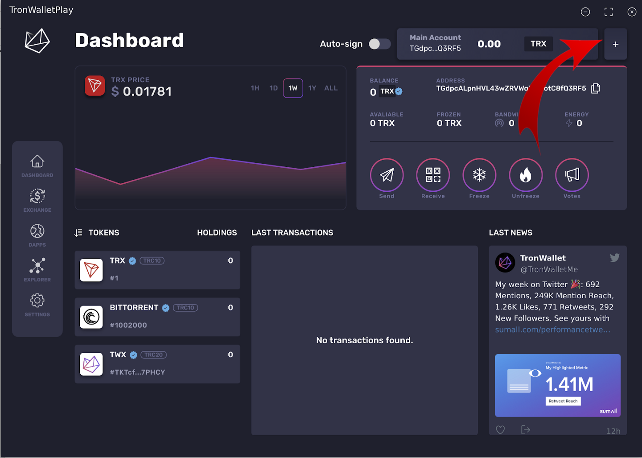Viewport: 642px width, 458px height.
Task: Click the Unfreeze flame icon
Action: coord(526,175)
